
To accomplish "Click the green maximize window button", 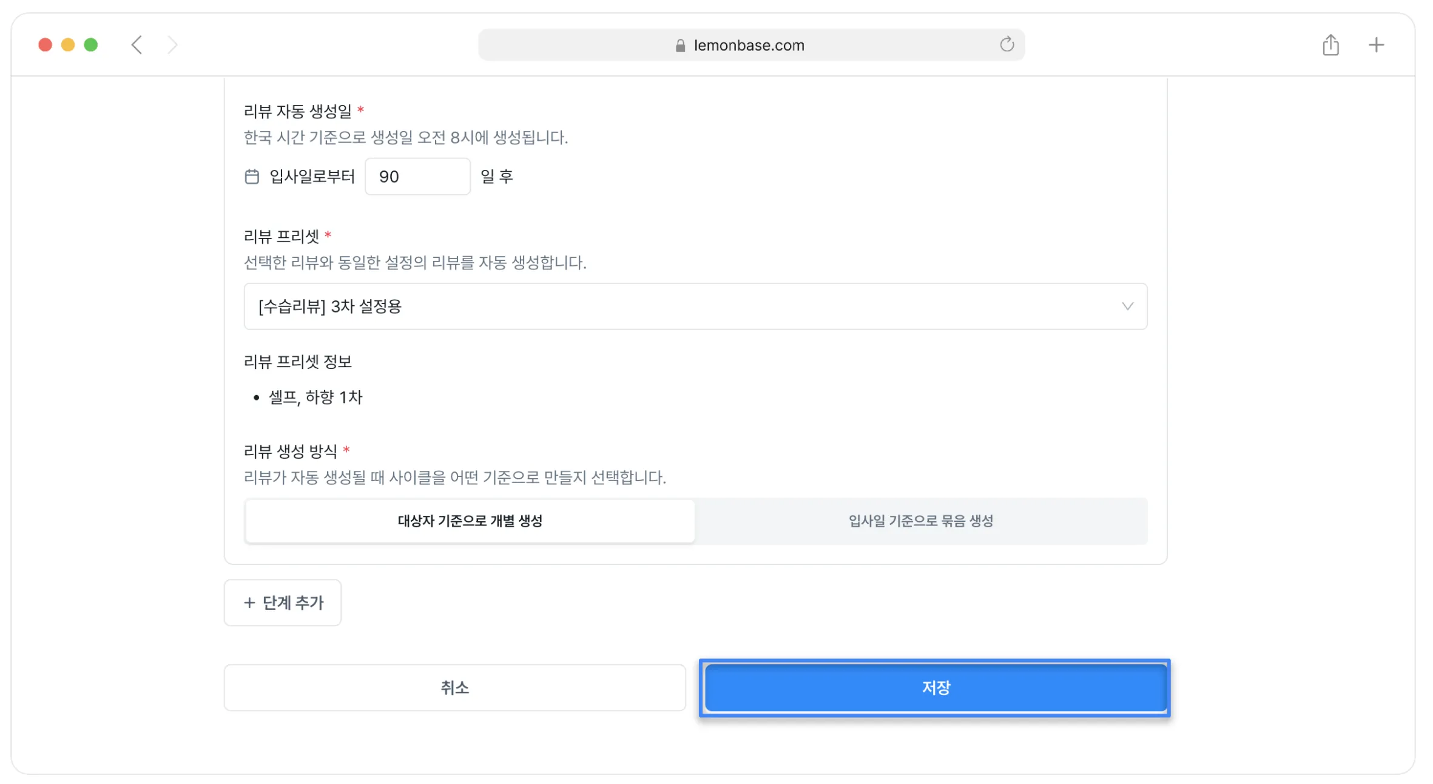I will pos(91,45).
